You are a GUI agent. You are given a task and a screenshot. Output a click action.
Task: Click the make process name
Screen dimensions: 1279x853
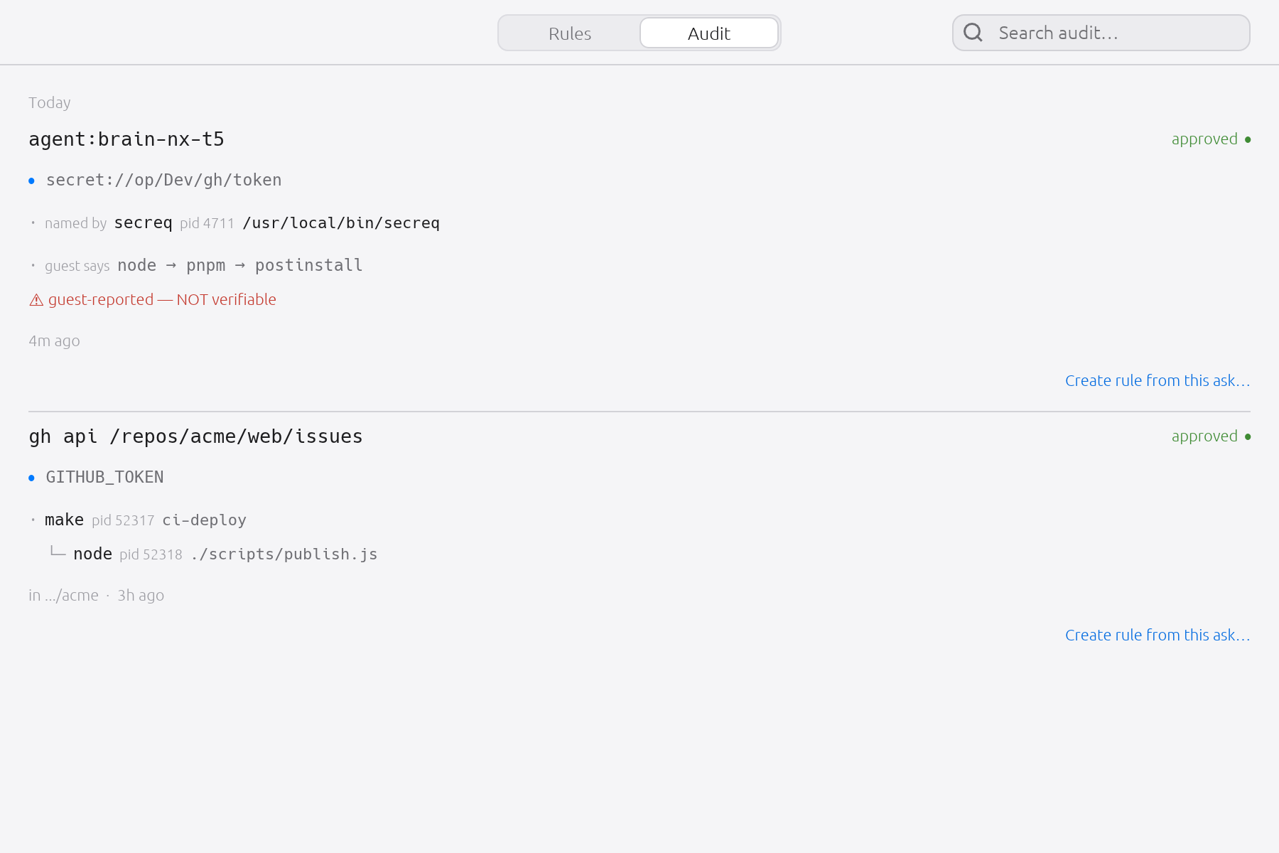pos(64,520)
